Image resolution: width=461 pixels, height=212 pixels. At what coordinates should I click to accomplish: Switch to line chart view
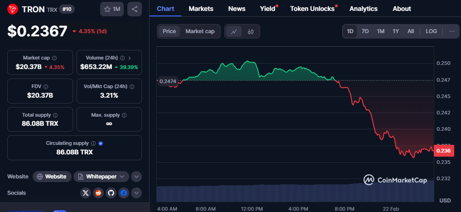point(234,31)
